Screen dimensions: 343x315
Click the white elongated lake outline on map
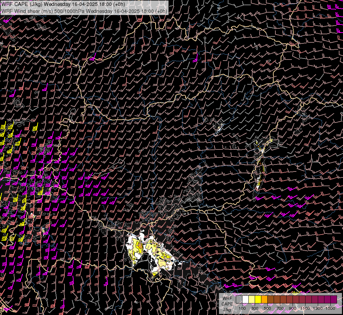[107, 169]
